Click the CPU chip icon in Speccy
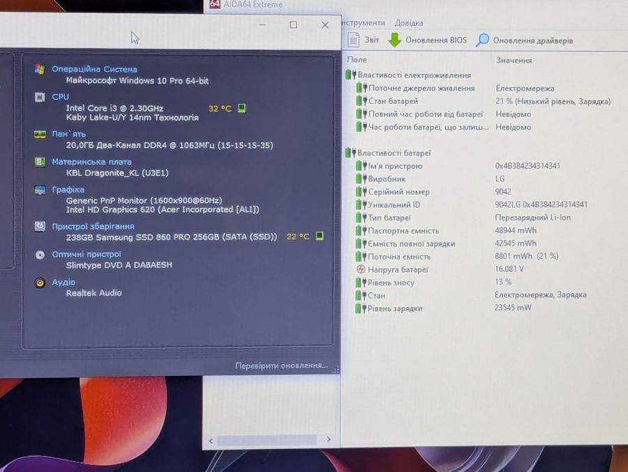628x472 pixels. (40, 97)
